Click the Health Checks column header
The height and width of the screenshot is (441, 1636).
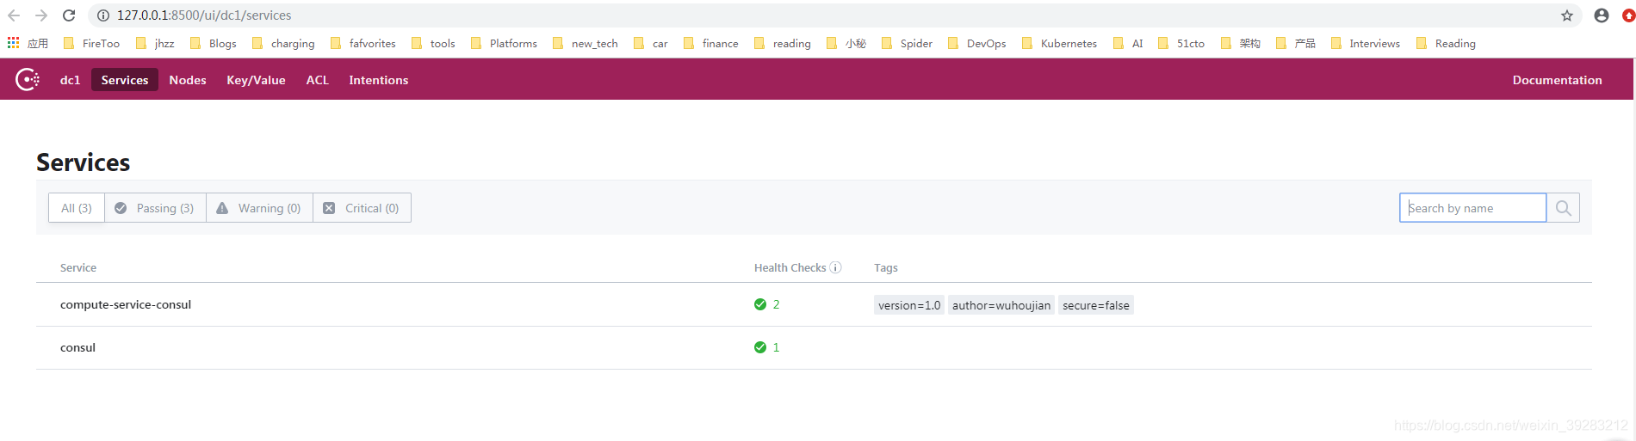click(790, 268)
